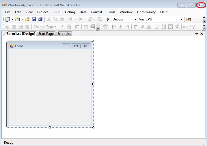Open the Standard toolbar options overflow arrow
Screen dimensions: 207x146
(x=204, y=20)
